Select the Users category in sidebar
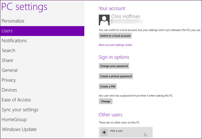This screenshot has height=139, width=202. pos(42,31)
